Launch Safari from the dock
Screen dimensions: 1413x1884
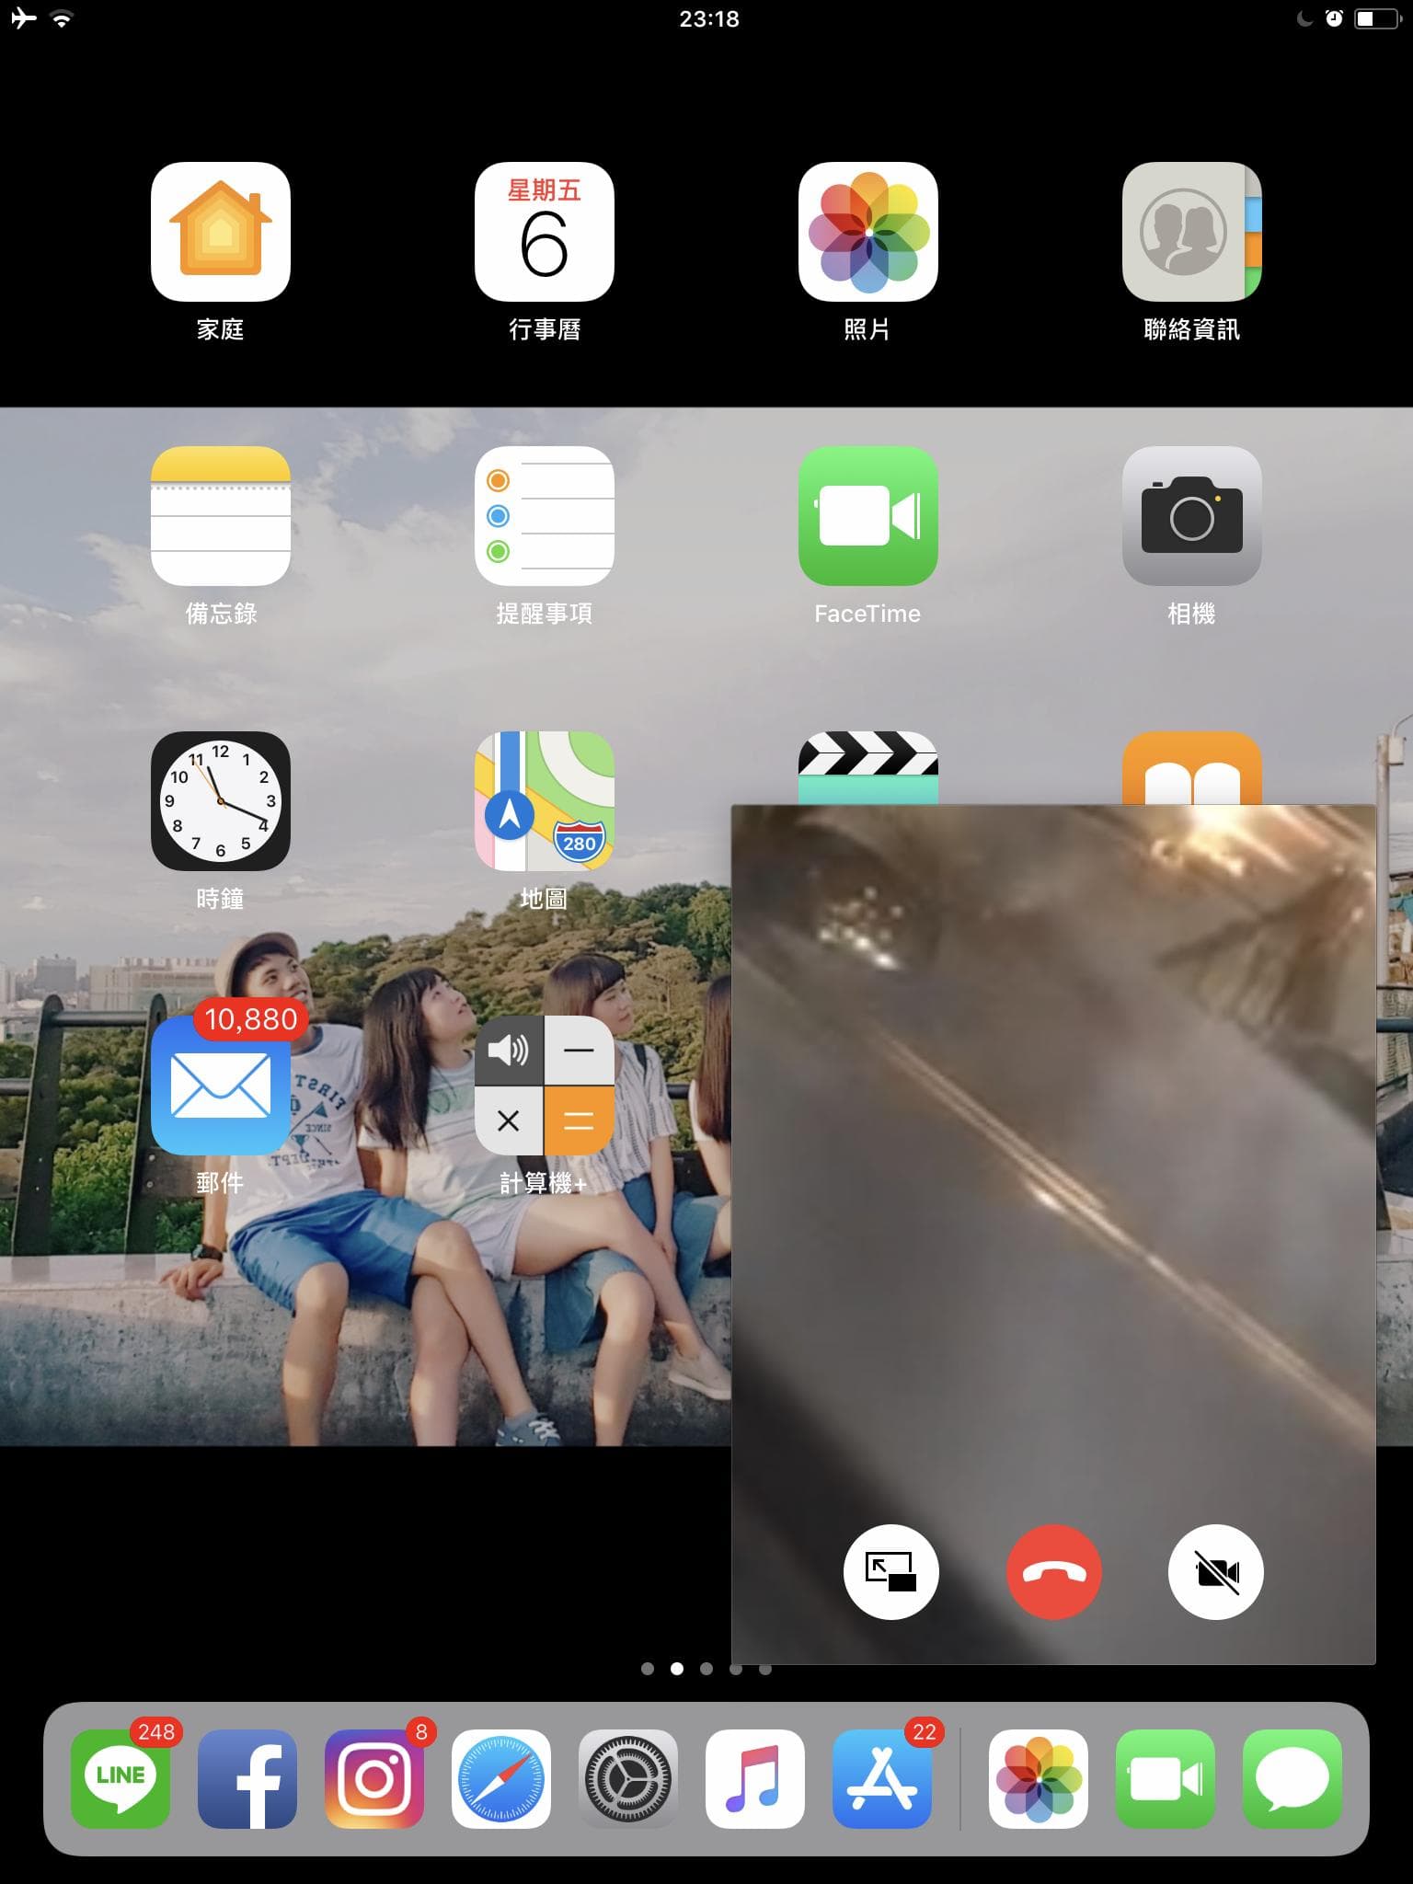pyautogui.click(x=501, y=1778)
